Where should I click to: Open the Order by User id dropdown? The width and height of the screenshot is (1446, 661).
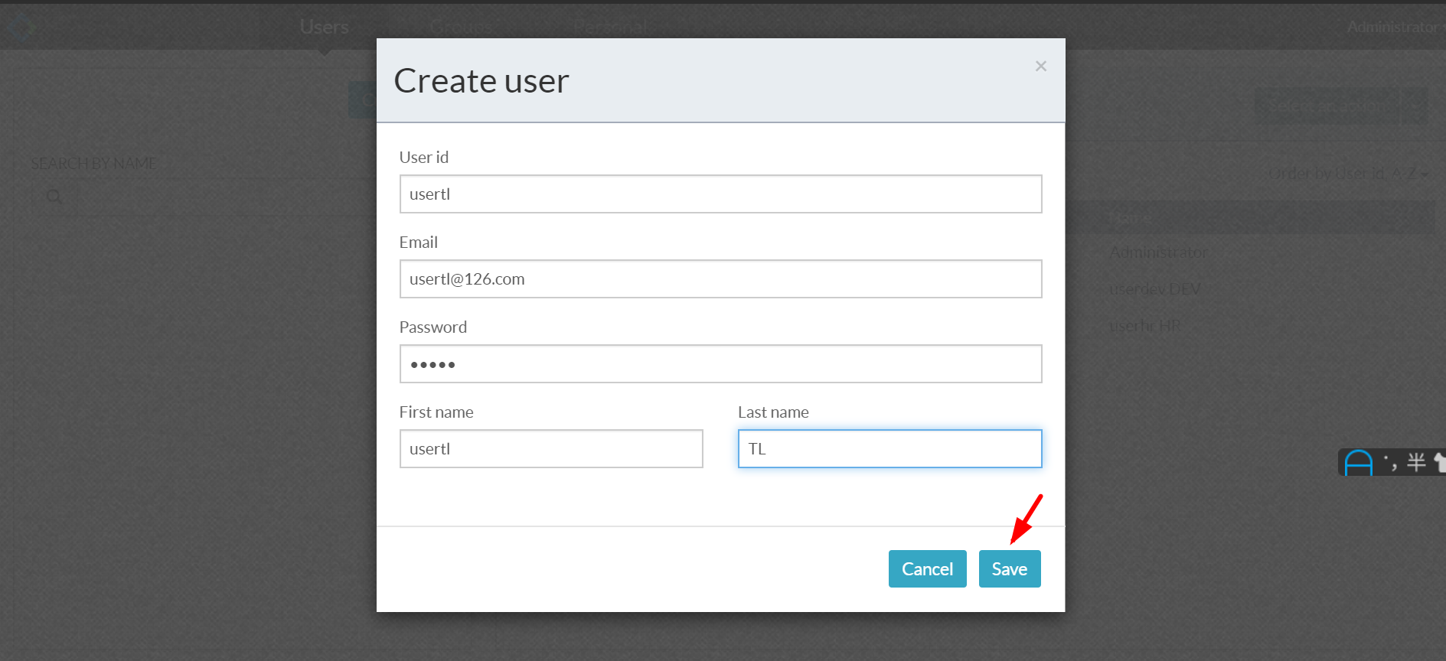(x=1348, y=174)
